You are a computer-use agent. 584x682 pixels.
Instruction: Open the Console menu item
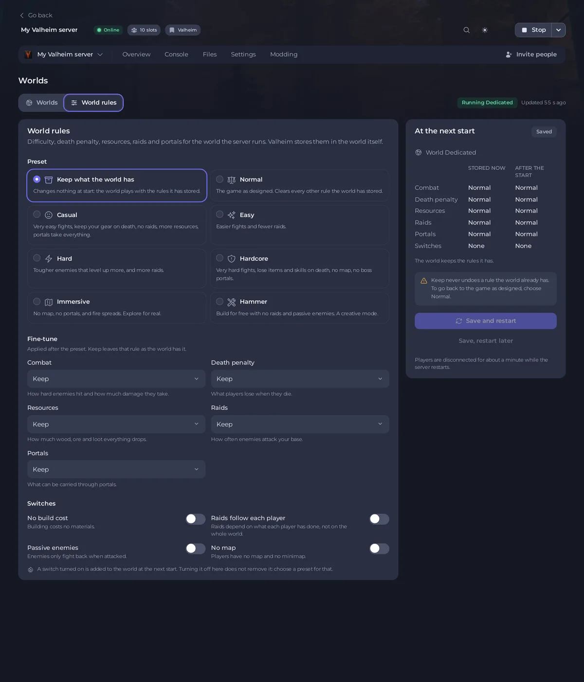176,54
